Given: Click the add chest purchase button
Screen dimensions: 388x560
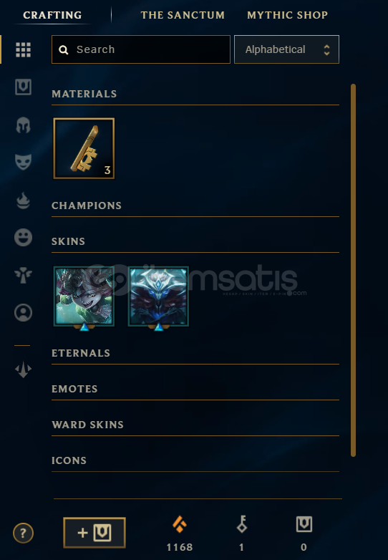Looking at the screenshot, I should pyautogui.click(x=94, y=533).
